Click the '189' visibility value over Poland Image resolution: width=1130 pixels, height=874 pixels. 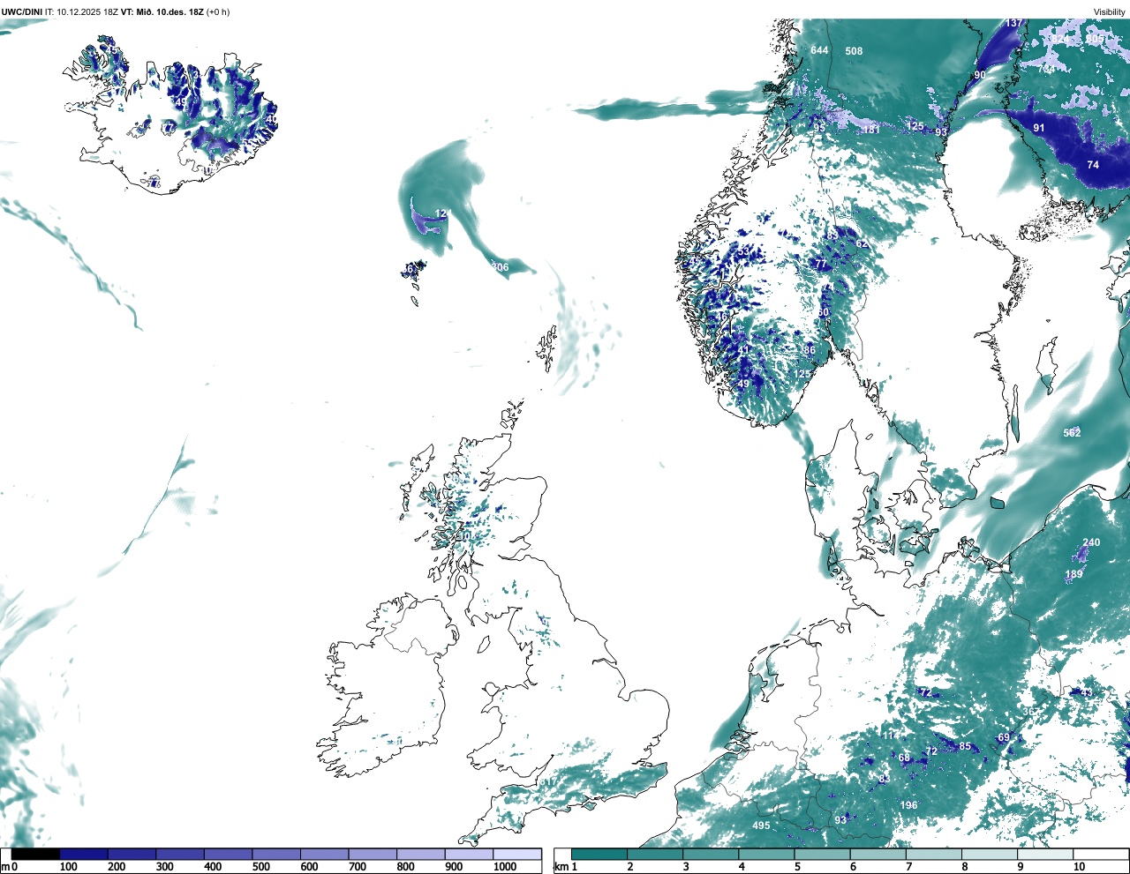[x=1073, y=574]
